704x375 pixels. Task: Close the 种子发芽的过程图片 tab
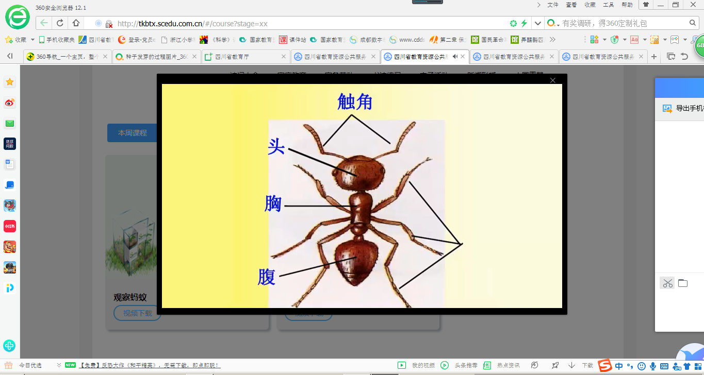[x=195, y=57]
